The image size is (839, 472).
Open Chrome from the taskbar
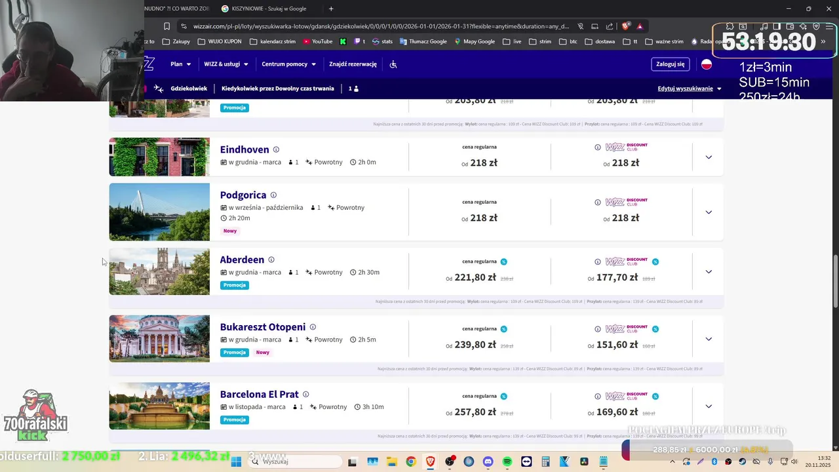410,462
